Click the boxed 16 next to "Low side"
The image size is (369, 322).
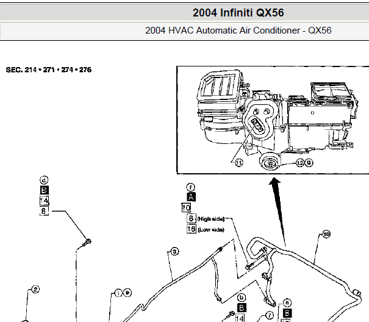click(192, 229)
